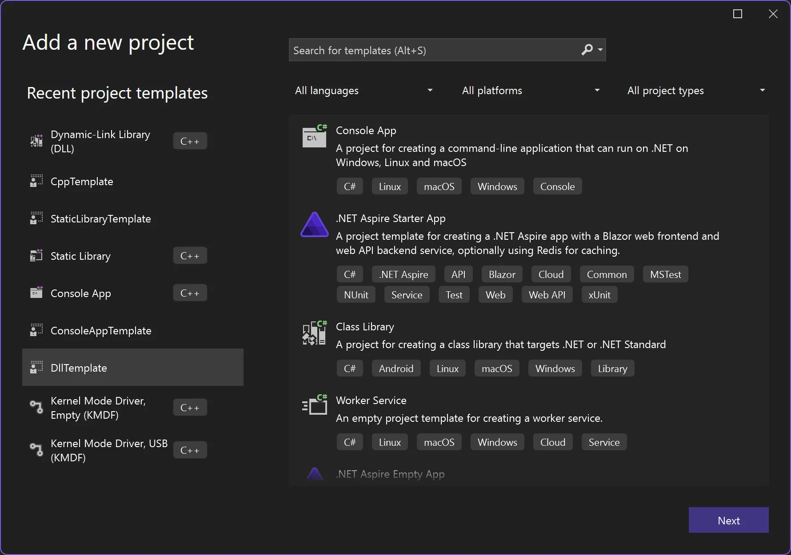Viewport: 791px width, 555px height.
Task: Choose the .NET Aspire Empty App title
Action: click(390, 474)
